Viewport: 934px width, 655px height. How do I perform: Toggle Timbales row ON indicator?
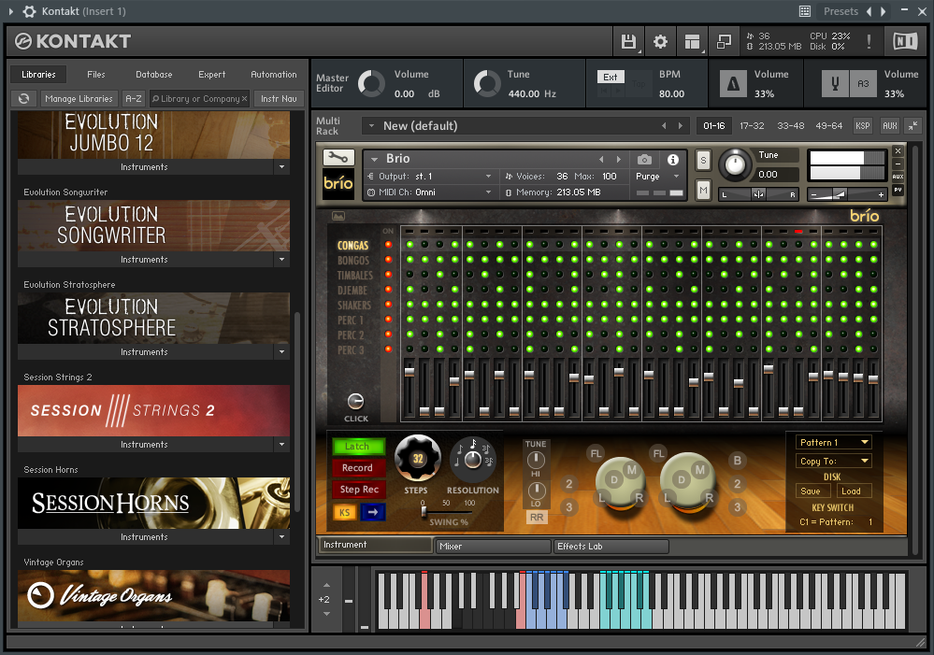coord(388,275)
